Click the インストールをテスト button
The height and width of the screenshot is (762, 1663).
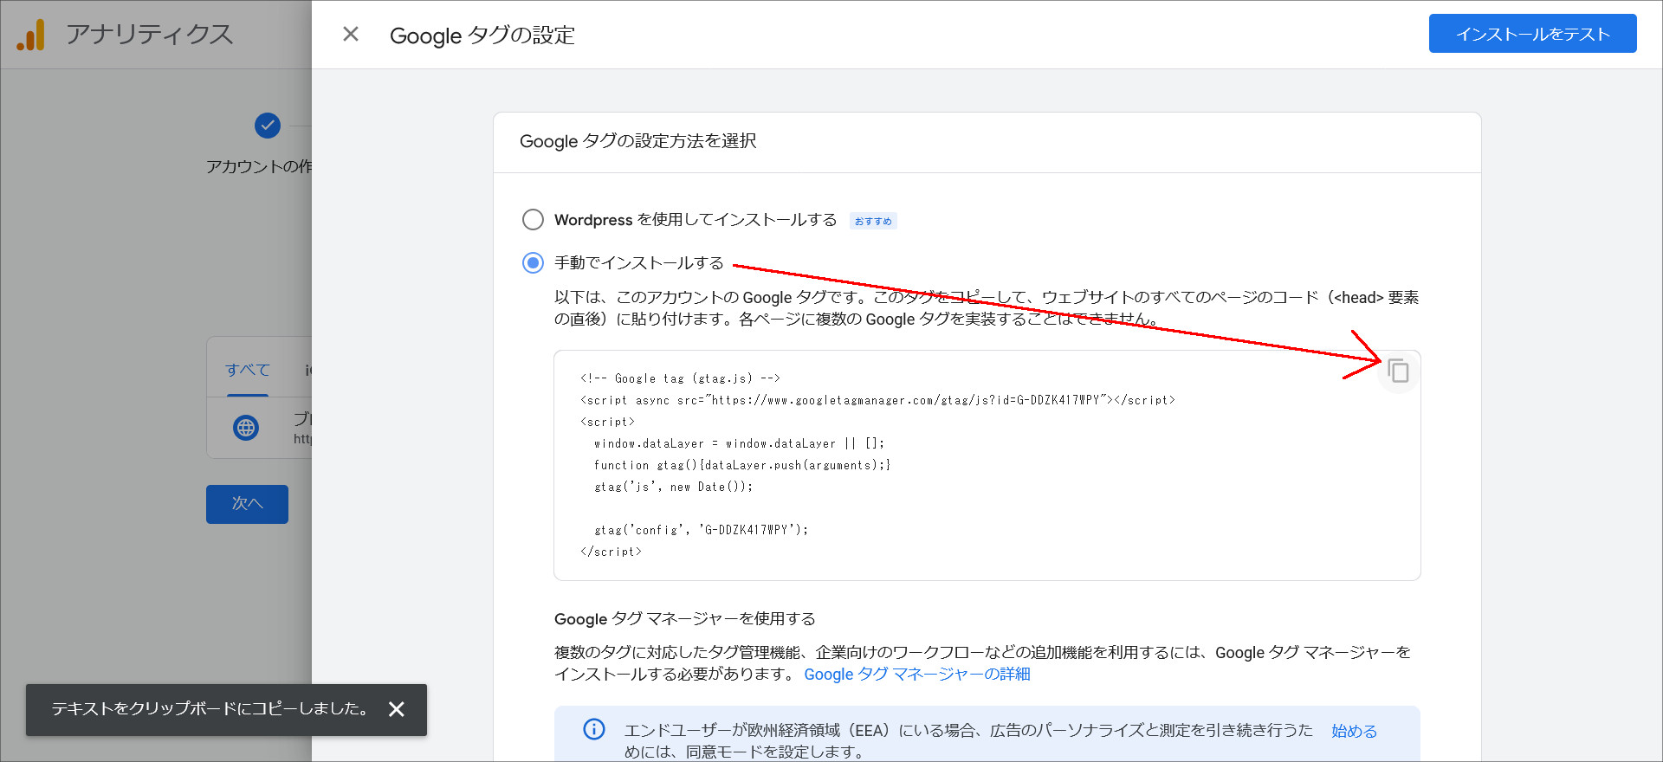click(1532, 34)
